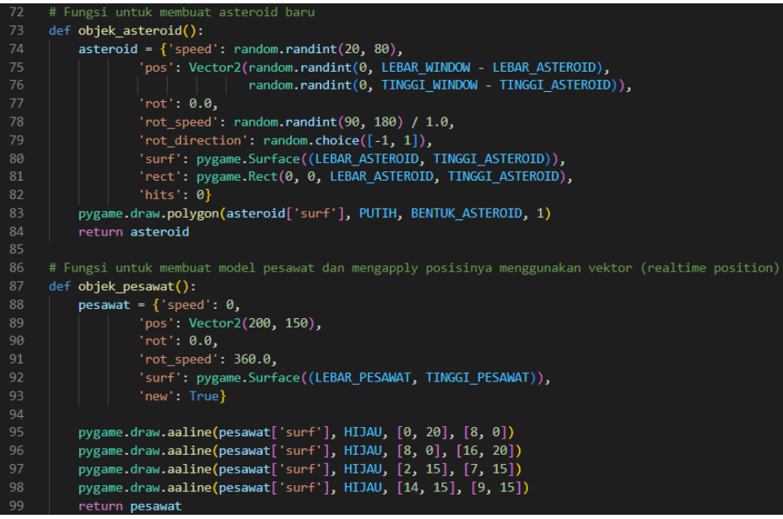783x519 pixels.
Task: Click aaline on line 95
Action: click(189, 432)
